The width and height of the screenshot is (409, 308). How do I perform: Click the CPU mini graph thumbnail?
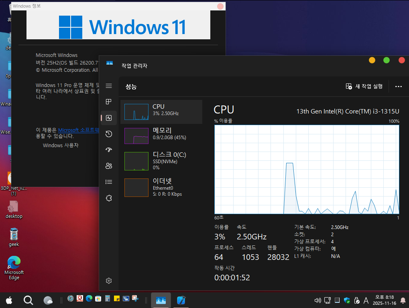[x=136, y=112]
